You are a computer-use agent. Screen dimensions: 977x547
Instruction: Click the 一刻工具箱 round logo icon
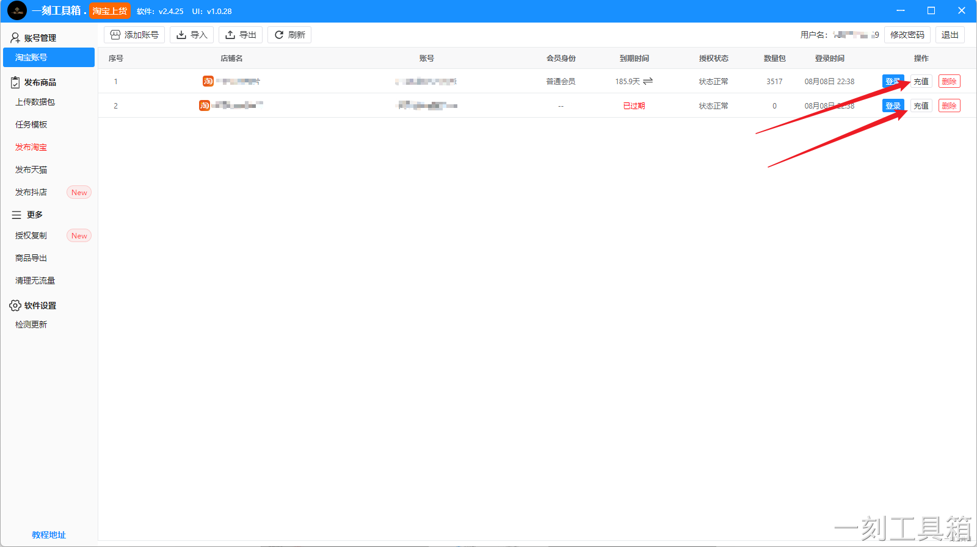click(x=17, y=10)
